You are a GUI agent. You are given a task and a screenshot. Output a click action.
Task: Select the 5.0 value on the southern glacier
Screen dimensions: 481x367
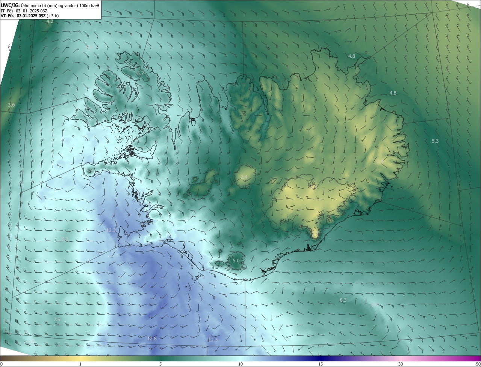pos(236,260)
